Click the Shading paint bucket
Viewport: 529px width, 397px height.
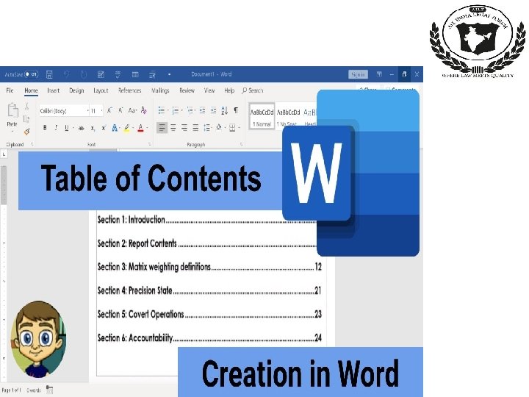click(x=219, y=128)
